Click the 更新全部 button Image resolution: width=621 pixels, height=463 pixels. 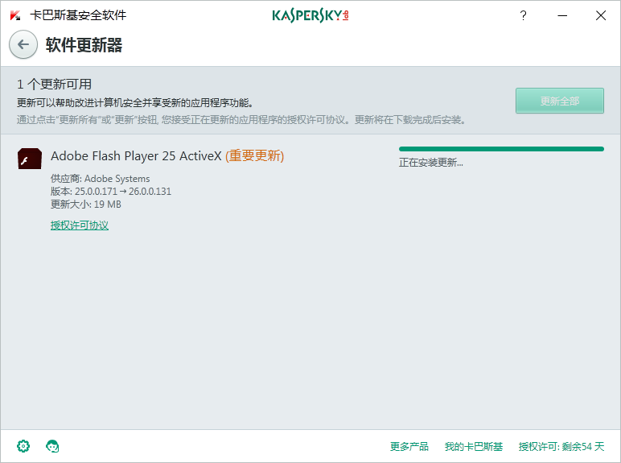[560, 101]
